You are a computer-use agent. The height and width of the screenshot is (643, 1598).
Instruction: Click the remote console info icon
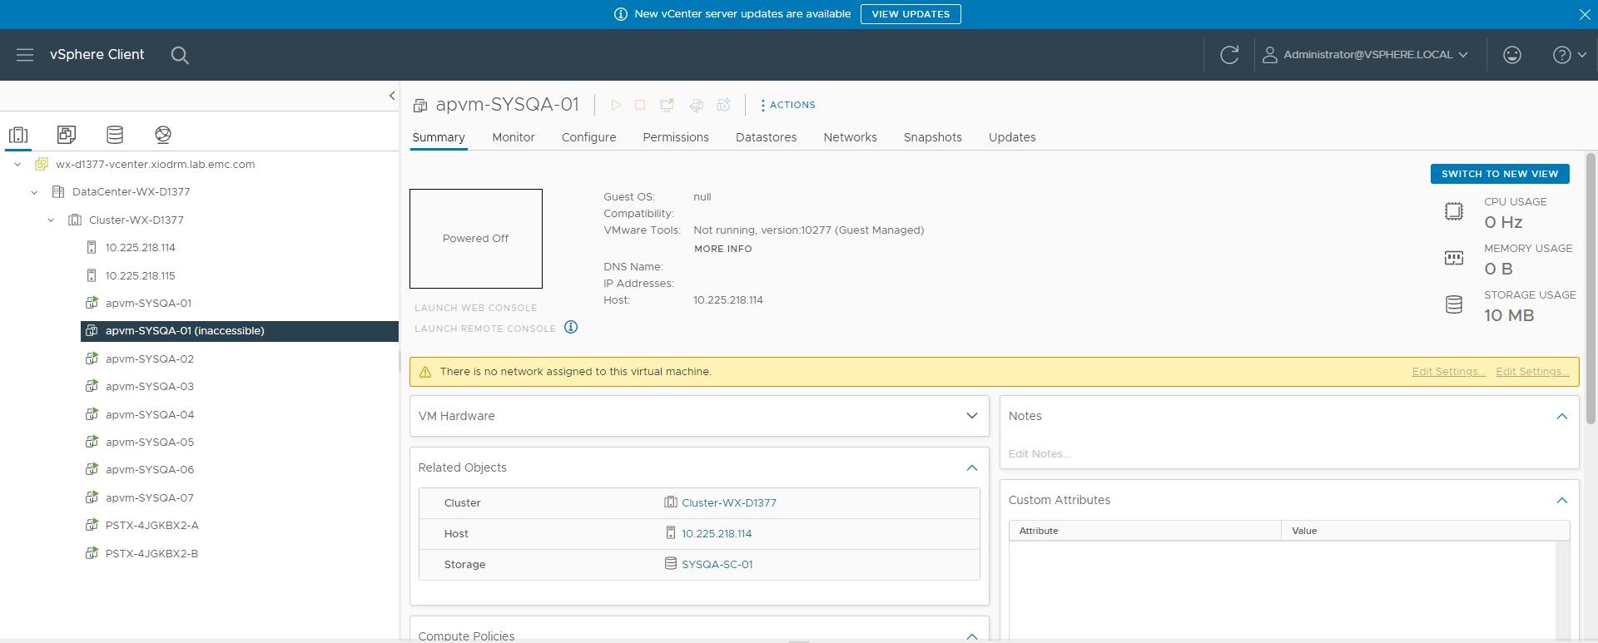point(571,327)
